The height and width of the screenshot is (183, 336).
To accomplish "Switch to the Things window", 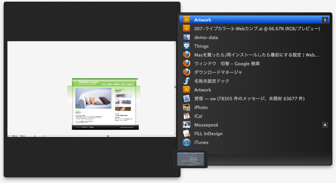I will coord(254,46).
